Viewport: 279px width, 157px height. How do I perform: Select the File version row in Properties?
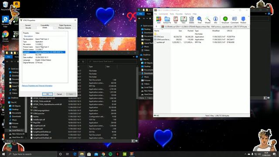point(44,44)
